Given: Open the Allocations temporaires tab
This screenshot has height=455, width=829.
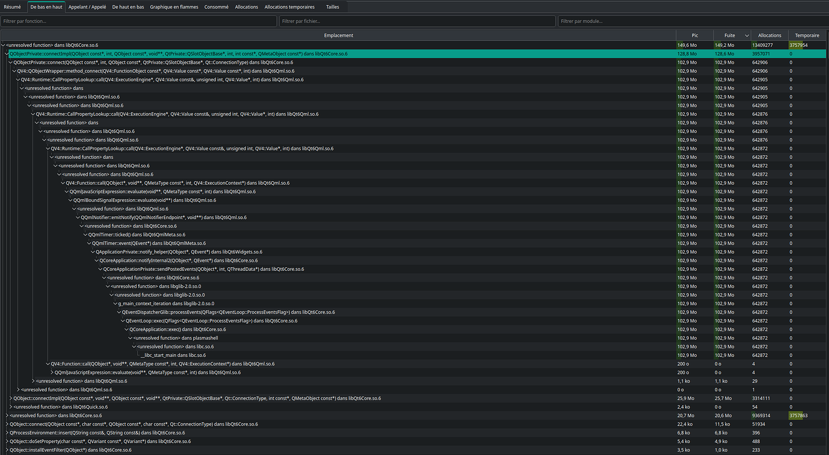Looking at the screenshot, I should [x=289, y=7].
